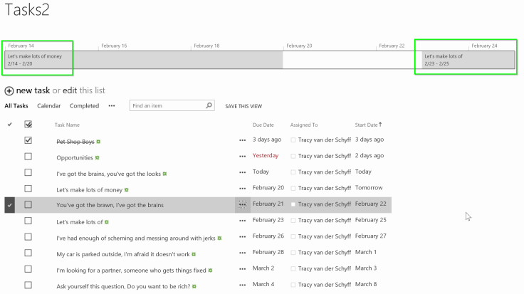Open ellipsis menu for Opportunities task
This screenshot has height=294, width=524.
243,157
